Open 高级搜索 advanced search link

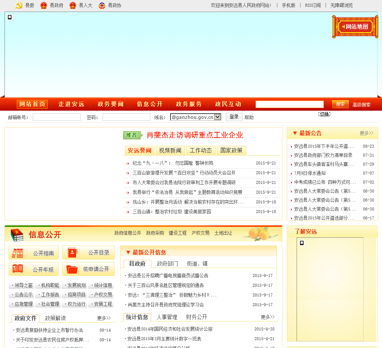361,105
